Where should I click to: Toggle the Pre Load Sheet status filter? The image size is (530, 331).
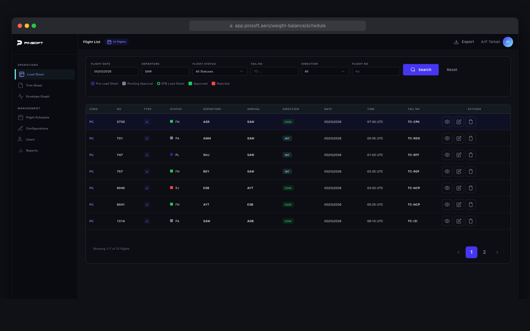tap(105, 83)
